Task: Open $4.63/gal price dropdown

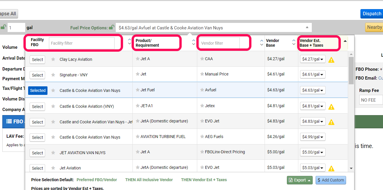Action: click(313, 90)
